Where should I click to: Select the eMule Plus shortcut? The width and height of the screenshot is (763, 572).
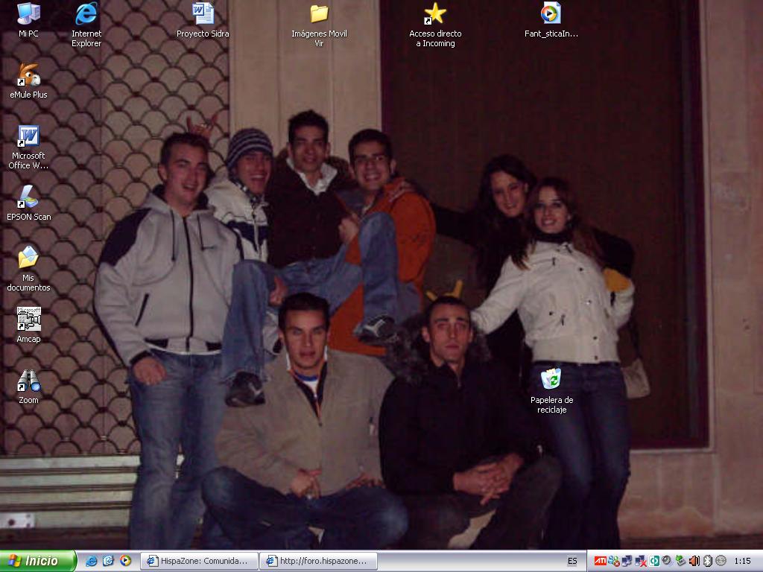(28, 75)
